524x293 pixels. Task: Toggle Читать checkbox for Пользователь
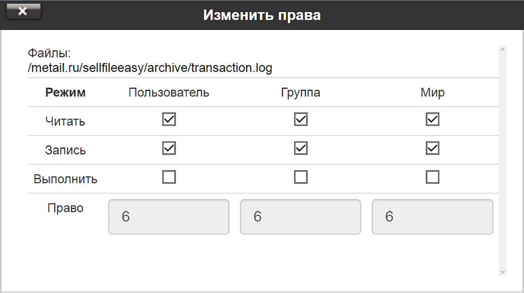pos(169,120)
